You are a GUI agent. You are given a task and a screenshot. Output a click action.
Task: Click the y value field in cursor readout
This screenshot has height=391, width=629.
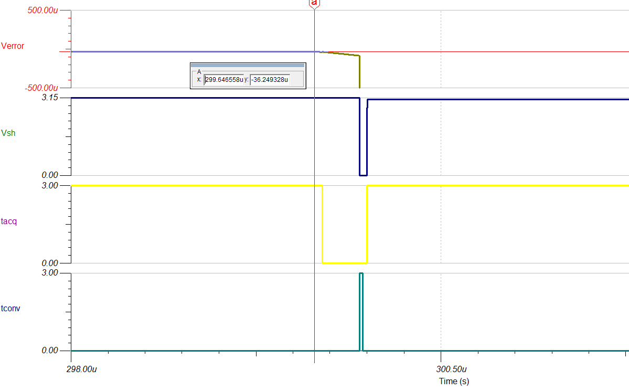tap(270, 80)
